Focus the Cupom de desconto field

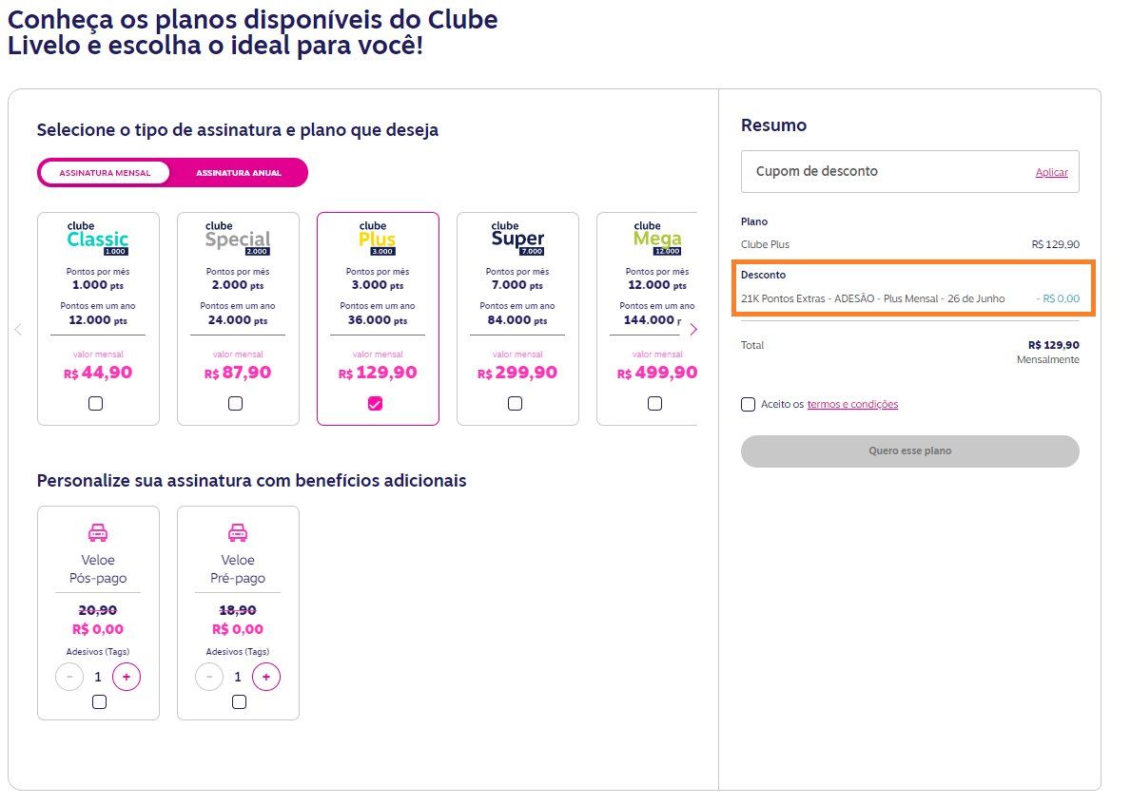click(x=887, y=171)
